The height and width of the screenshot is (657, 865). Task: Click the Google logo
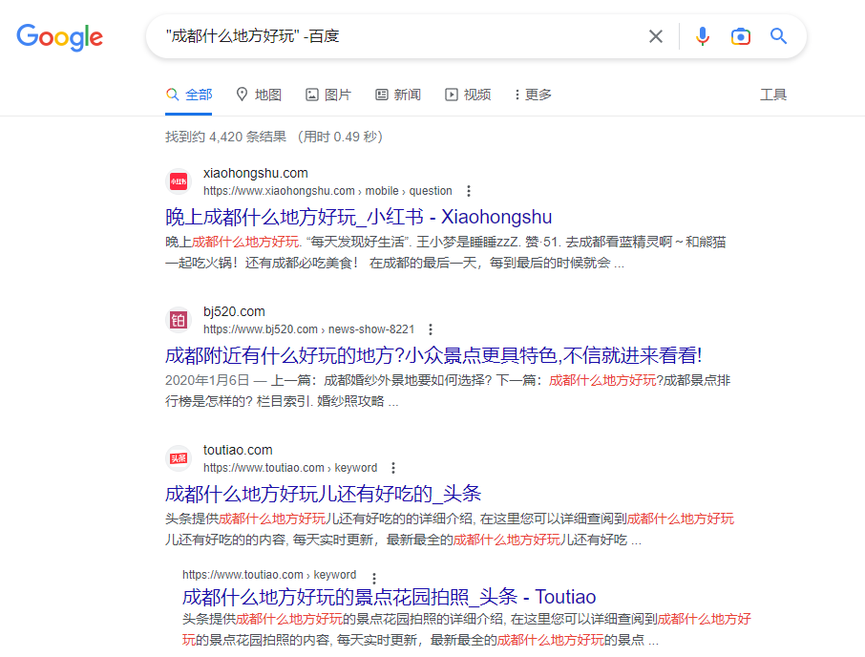pyautogui.click(x=59, y=37)
